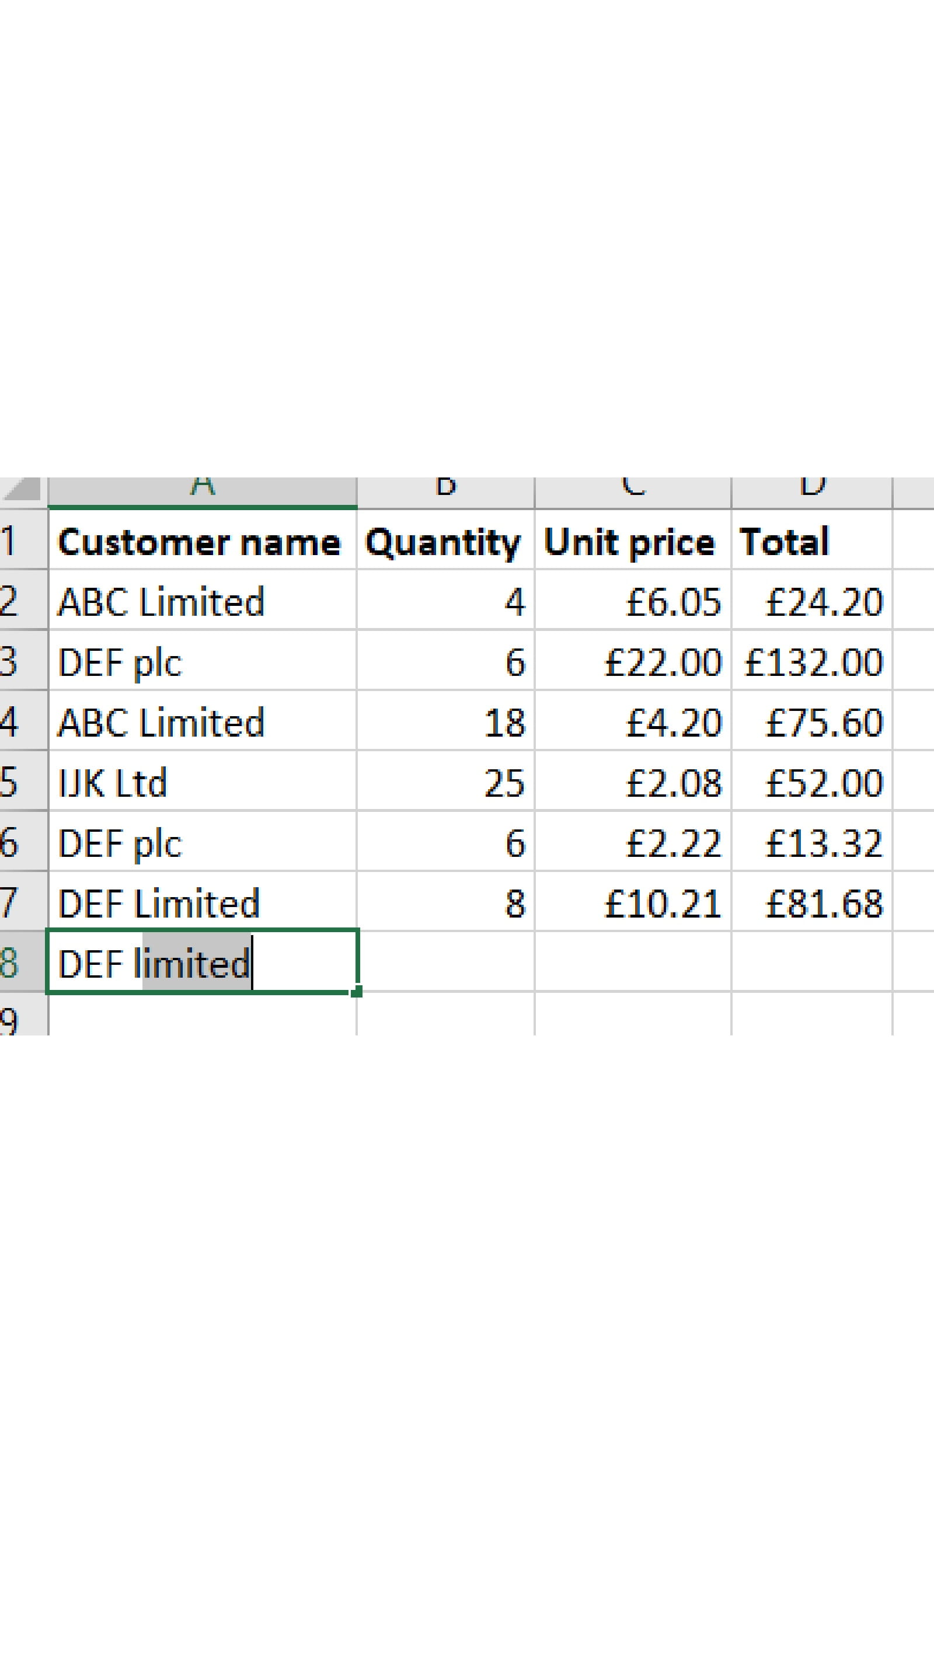Select column D header
Image resolution: width=934 pixels, height=1660 pixels.
click(811, 491)
